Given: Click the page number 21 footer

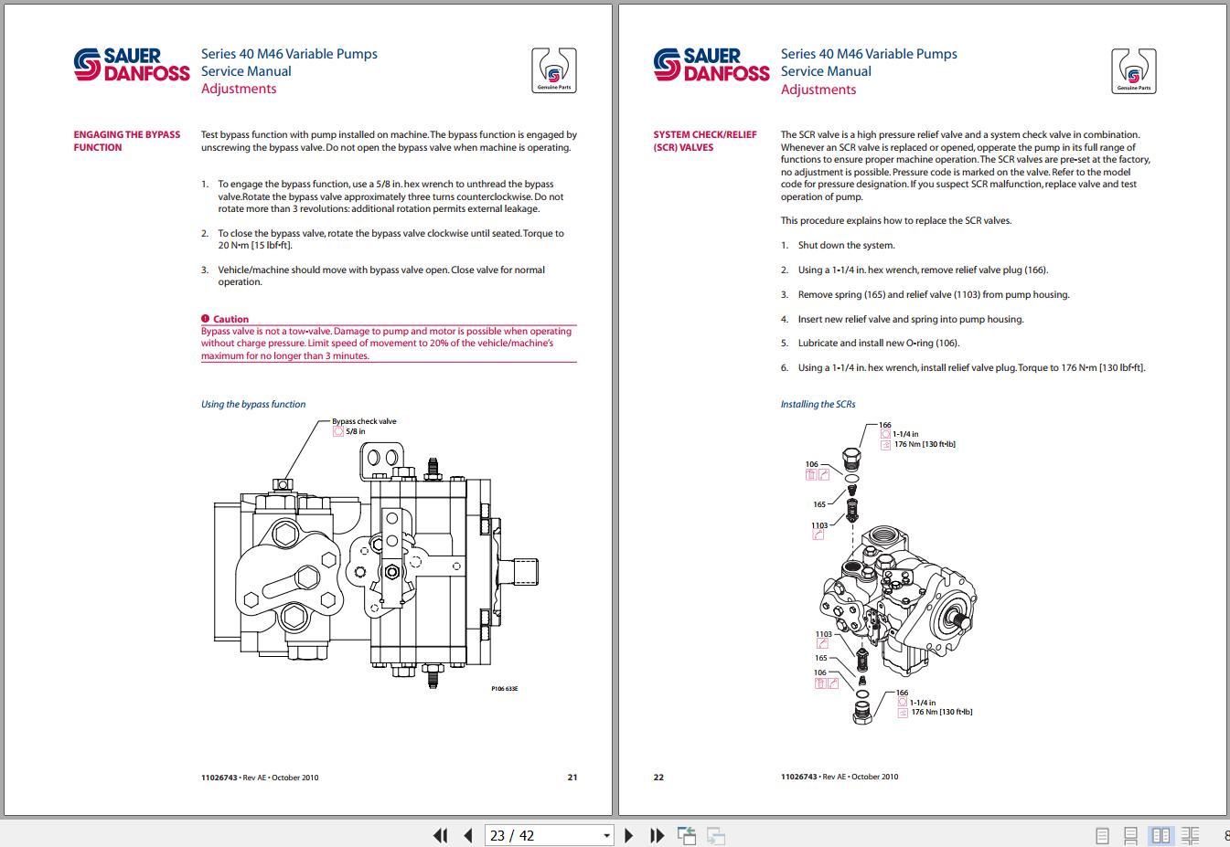Looking at the screenshot, I should click(x=572, y=778).
